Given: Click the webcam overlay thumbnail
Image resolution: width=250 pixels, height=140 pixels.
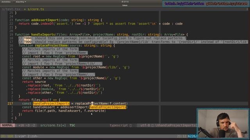Looking at the screenshot, I should pos(223,123).
